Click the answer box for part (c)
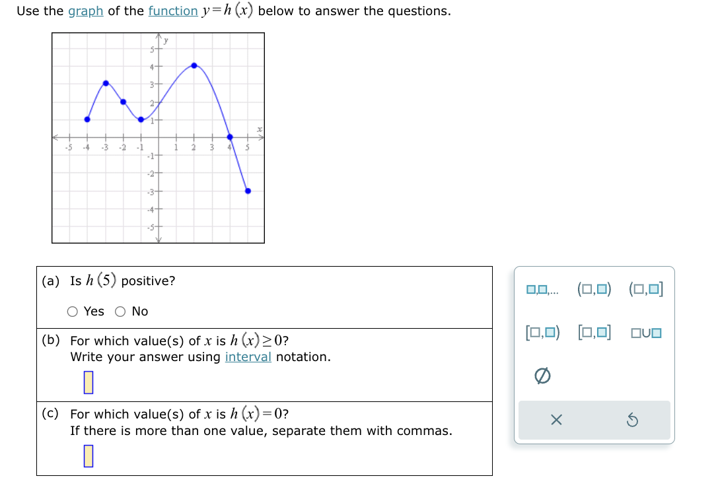718x503 pixels. pyautogui.click(x=89, y=455)
